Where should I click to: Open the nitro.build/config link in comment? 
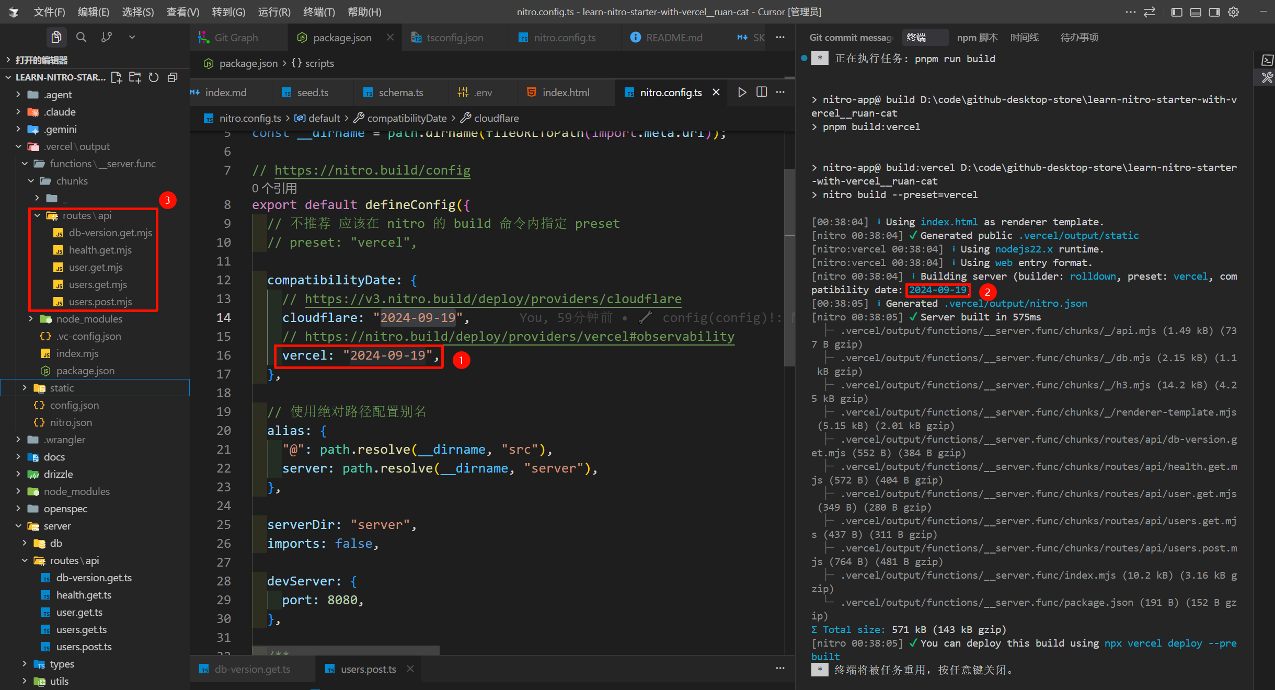372,170
